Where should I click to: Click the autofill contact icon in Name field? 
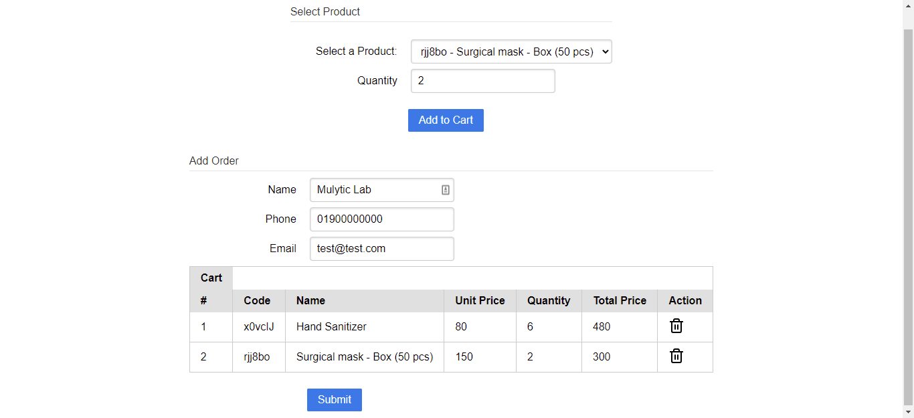tap(446, 190)
